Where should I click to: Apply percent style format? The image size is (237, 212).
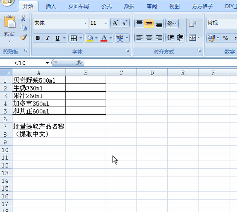pos(225,38)
